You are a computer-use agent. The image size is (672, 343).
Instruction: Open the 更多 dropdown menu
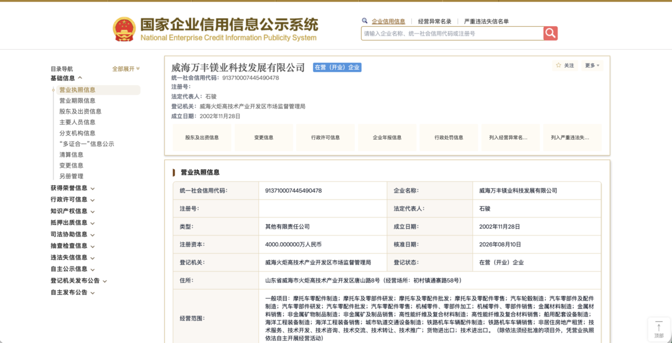592,65
